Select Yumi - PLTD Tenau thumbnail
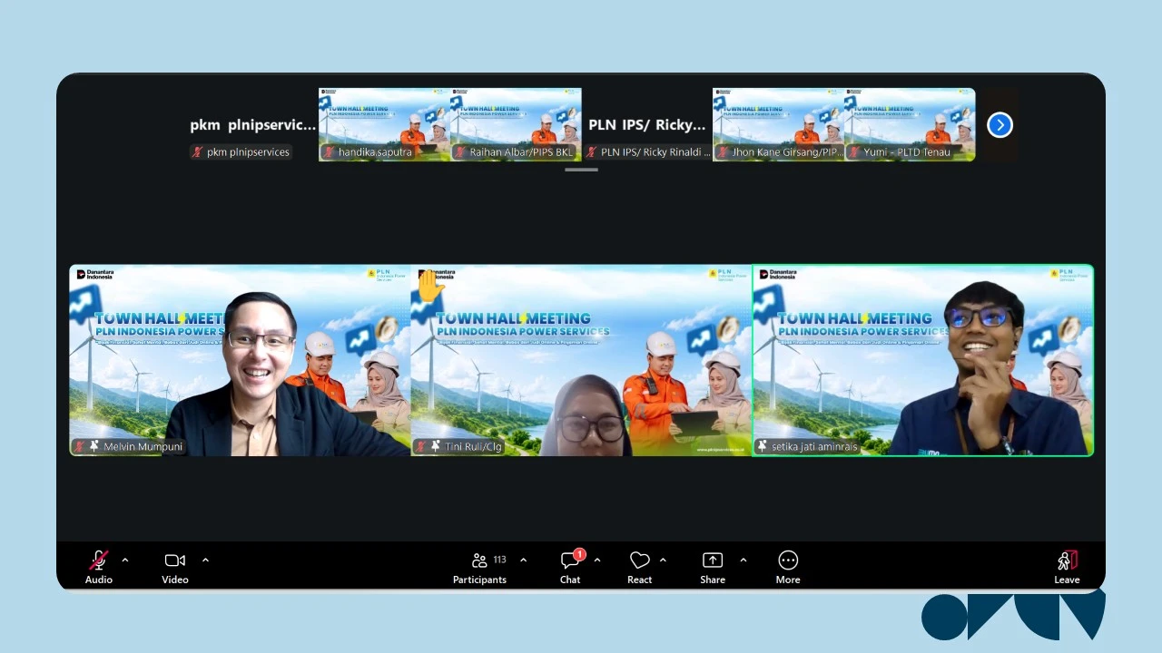 (910, 124)
